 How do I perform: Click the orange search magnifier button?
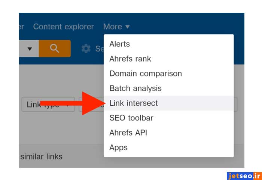point(55,49)
